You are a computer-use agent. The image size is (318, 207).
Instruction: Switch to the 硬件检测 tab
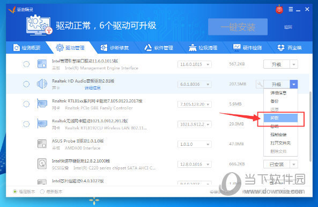(247, 48)
